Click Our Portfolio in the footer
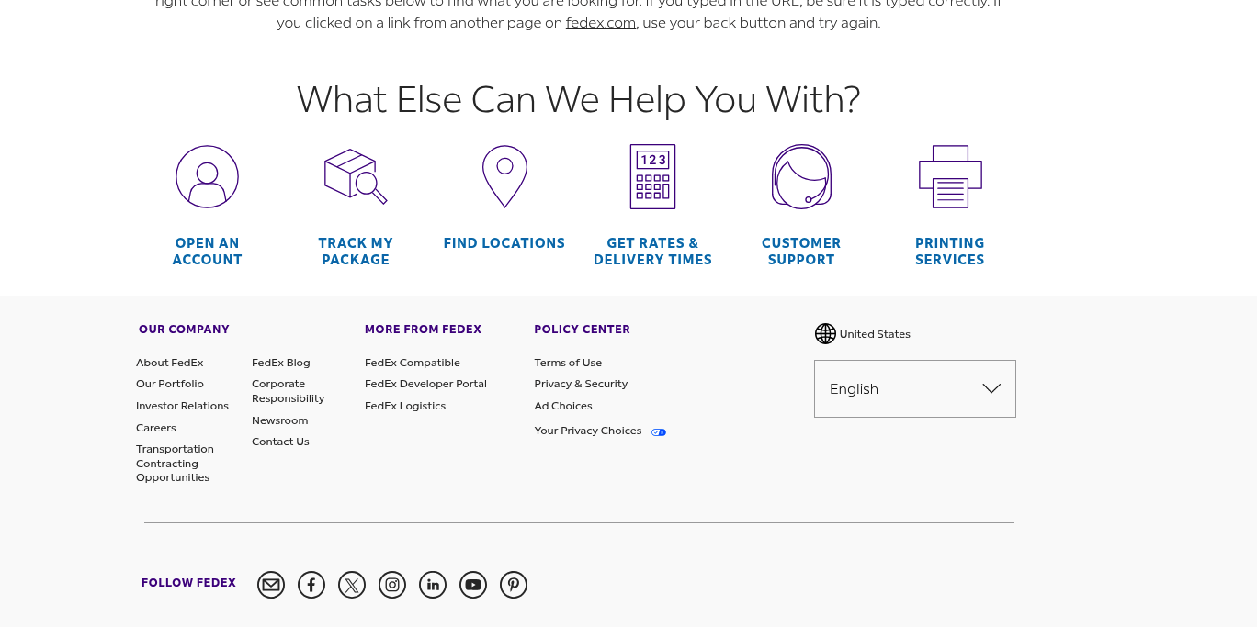Viewport: 1257px width, 627px height. tap(170, 384)
